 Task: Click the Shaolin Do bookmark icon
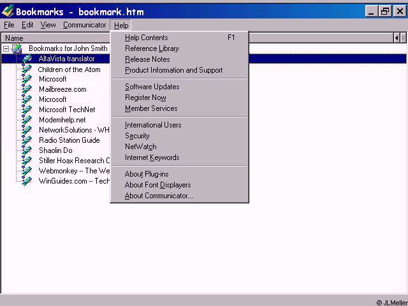(x=27, y=150)
